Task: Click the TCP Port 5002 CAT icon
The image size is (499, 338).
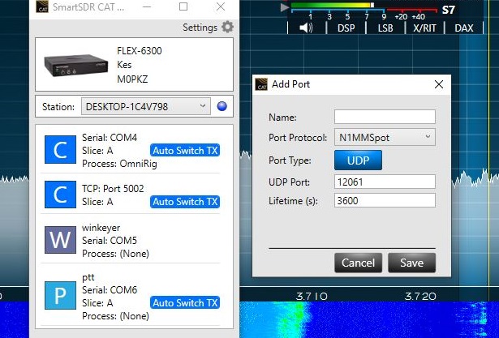Action: click(x=60, y=195)
